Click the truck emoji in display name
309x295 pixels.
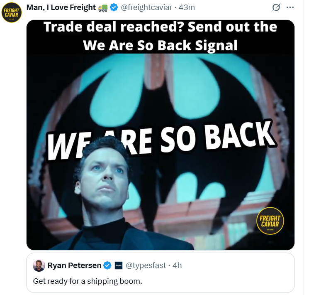[x=103, y=7]
